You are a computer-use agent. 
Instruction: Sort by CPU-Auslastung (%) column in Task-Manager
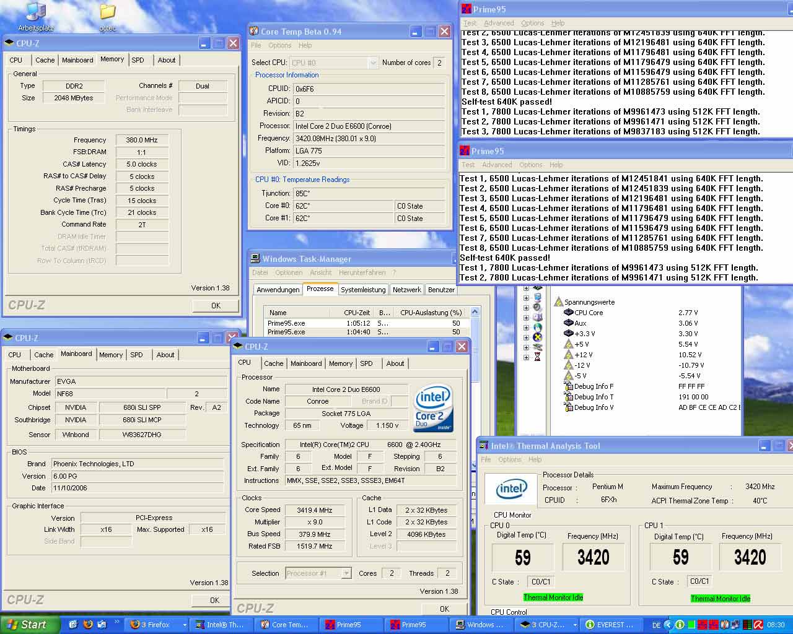click(x=431, y=313)
